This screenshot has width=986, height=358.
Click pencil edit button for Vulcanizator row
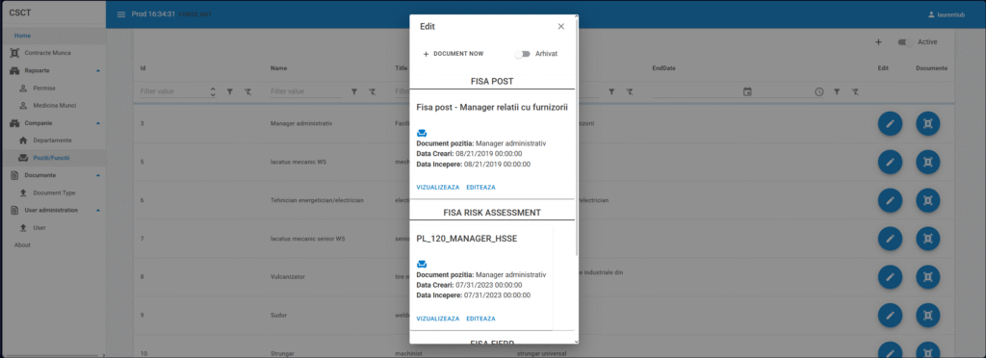pos(890,277)
